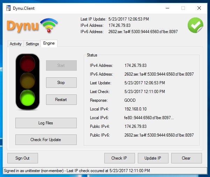Viewport: 210px width, 177px height.
Task: Click the green checkmark status icon
Action: [195, 25]
